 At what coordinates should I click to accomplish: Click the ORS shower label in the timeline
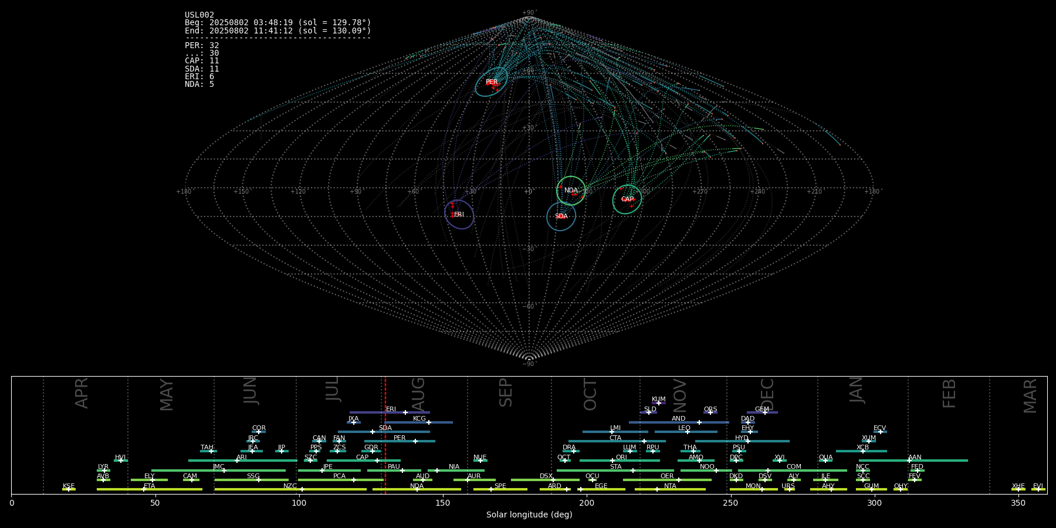coord(710,409)
